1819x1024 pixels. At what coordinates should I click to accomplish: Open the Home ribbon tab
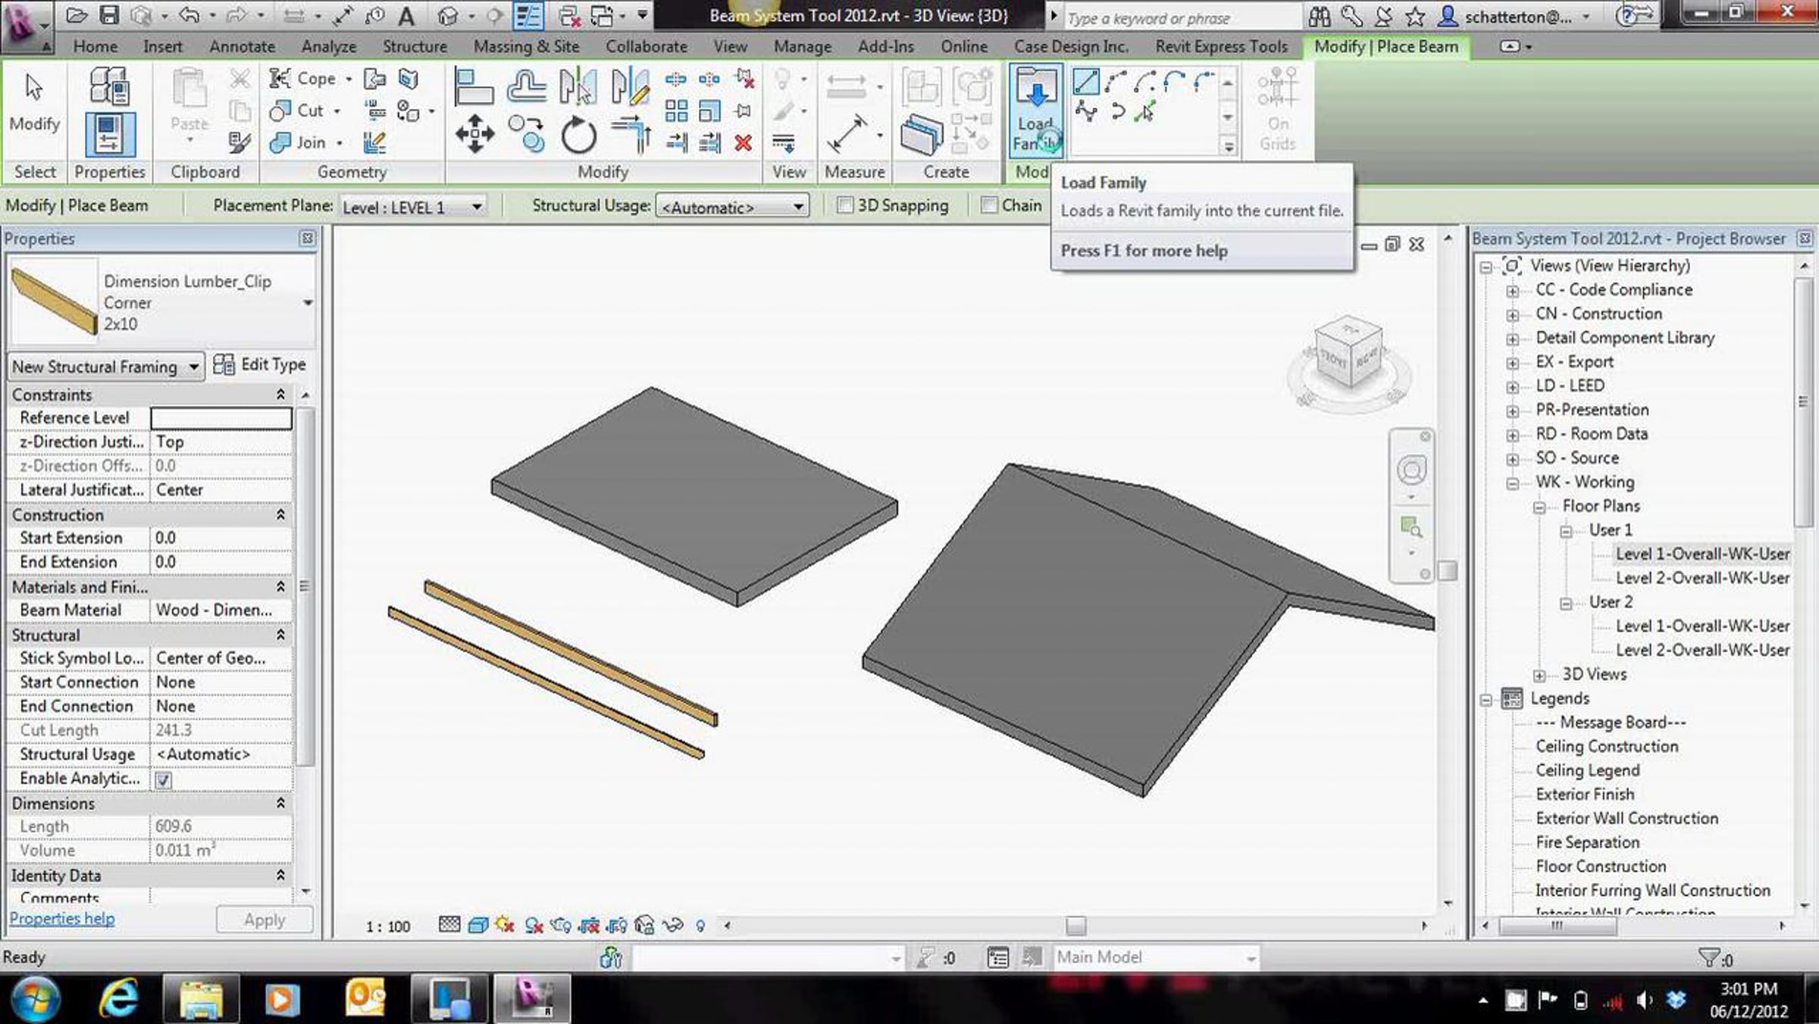click(95, 46)
